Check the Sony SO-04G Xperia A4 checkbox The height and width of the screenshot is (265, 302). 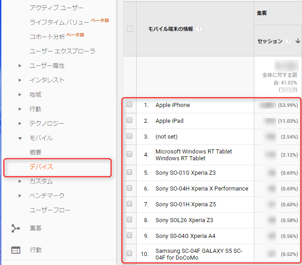[x=129, y=235]
